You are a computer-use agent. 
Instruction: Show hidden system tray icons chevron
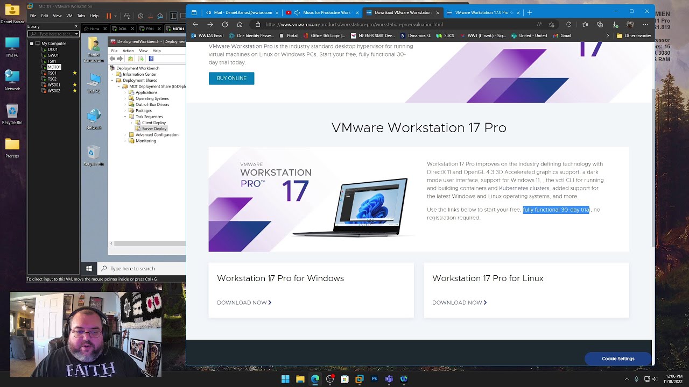coord(627,379)
